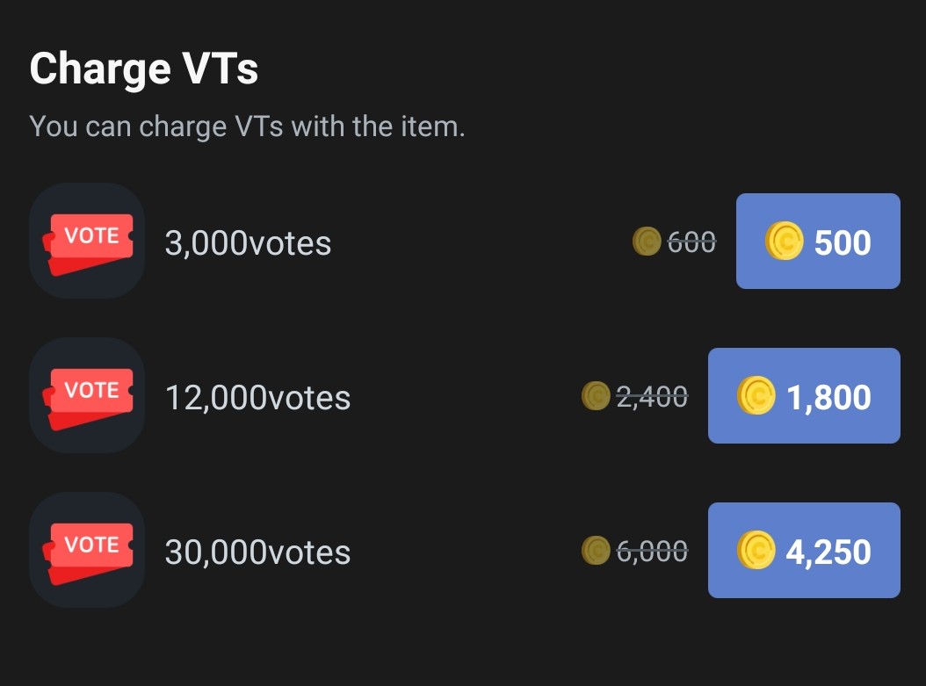
Task: Click the Charge VTs heading
Action: [x=144, y=69]
